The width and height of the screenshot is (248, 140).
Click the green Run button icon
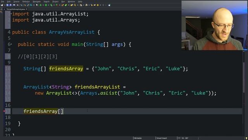pyautogui.click(x=46, y=5)
